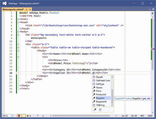156x119 pixels.
Task: Click the horizontal scrollbar left arrow
Action: tap(51, 116)
